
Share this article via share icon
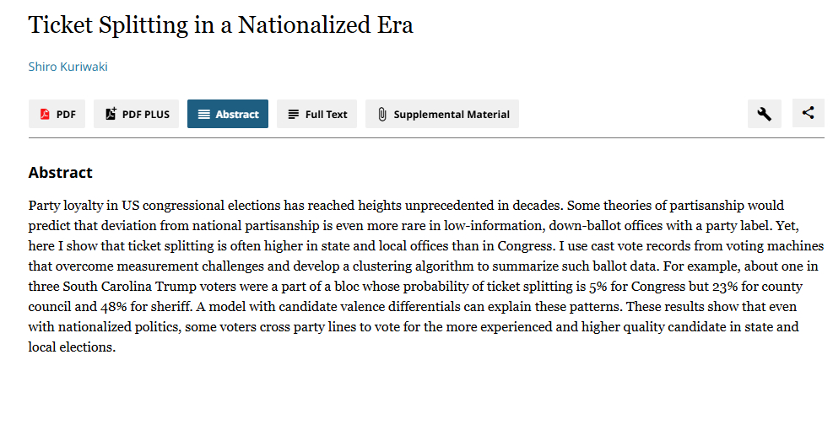(x=808, y=113)
